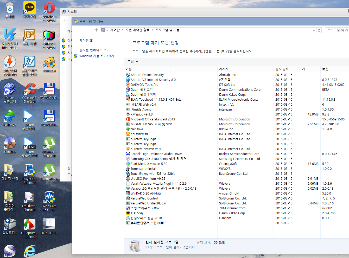Sort list by 이름 column header

pyautogui.click(x=171, y=69)
